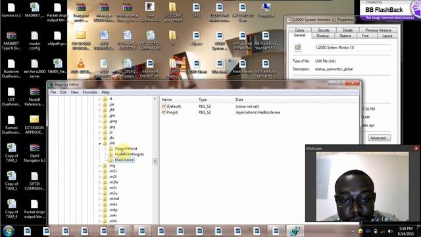Viewport: 421px width, 237px height.
Task: Select the NodeB Reference archive icon
Action: [x=34, y=97]
